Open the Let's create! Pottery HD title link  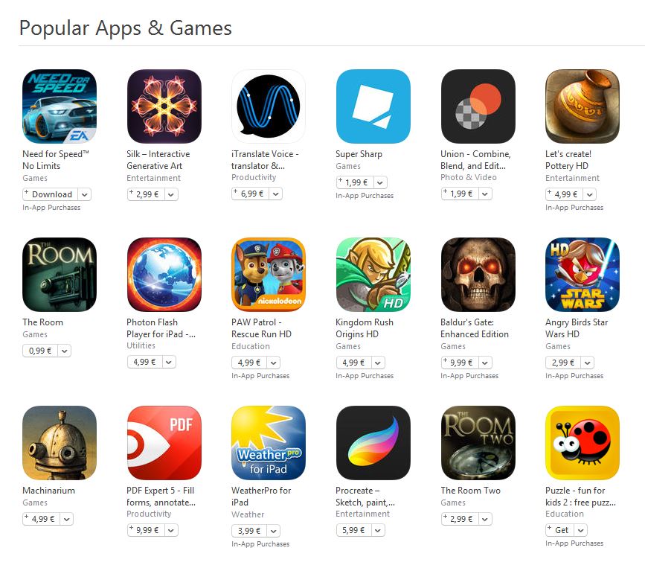[x=568, y=160]
